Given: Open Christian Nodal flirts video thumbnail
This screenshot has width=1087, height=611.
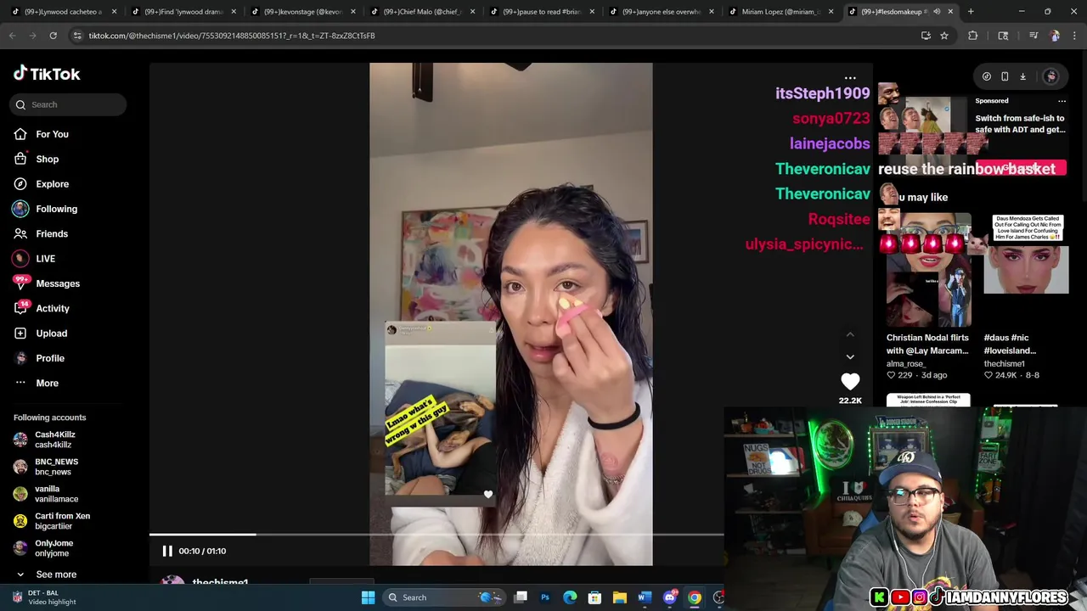Looking at the screenshot, I should click(929, 270).
